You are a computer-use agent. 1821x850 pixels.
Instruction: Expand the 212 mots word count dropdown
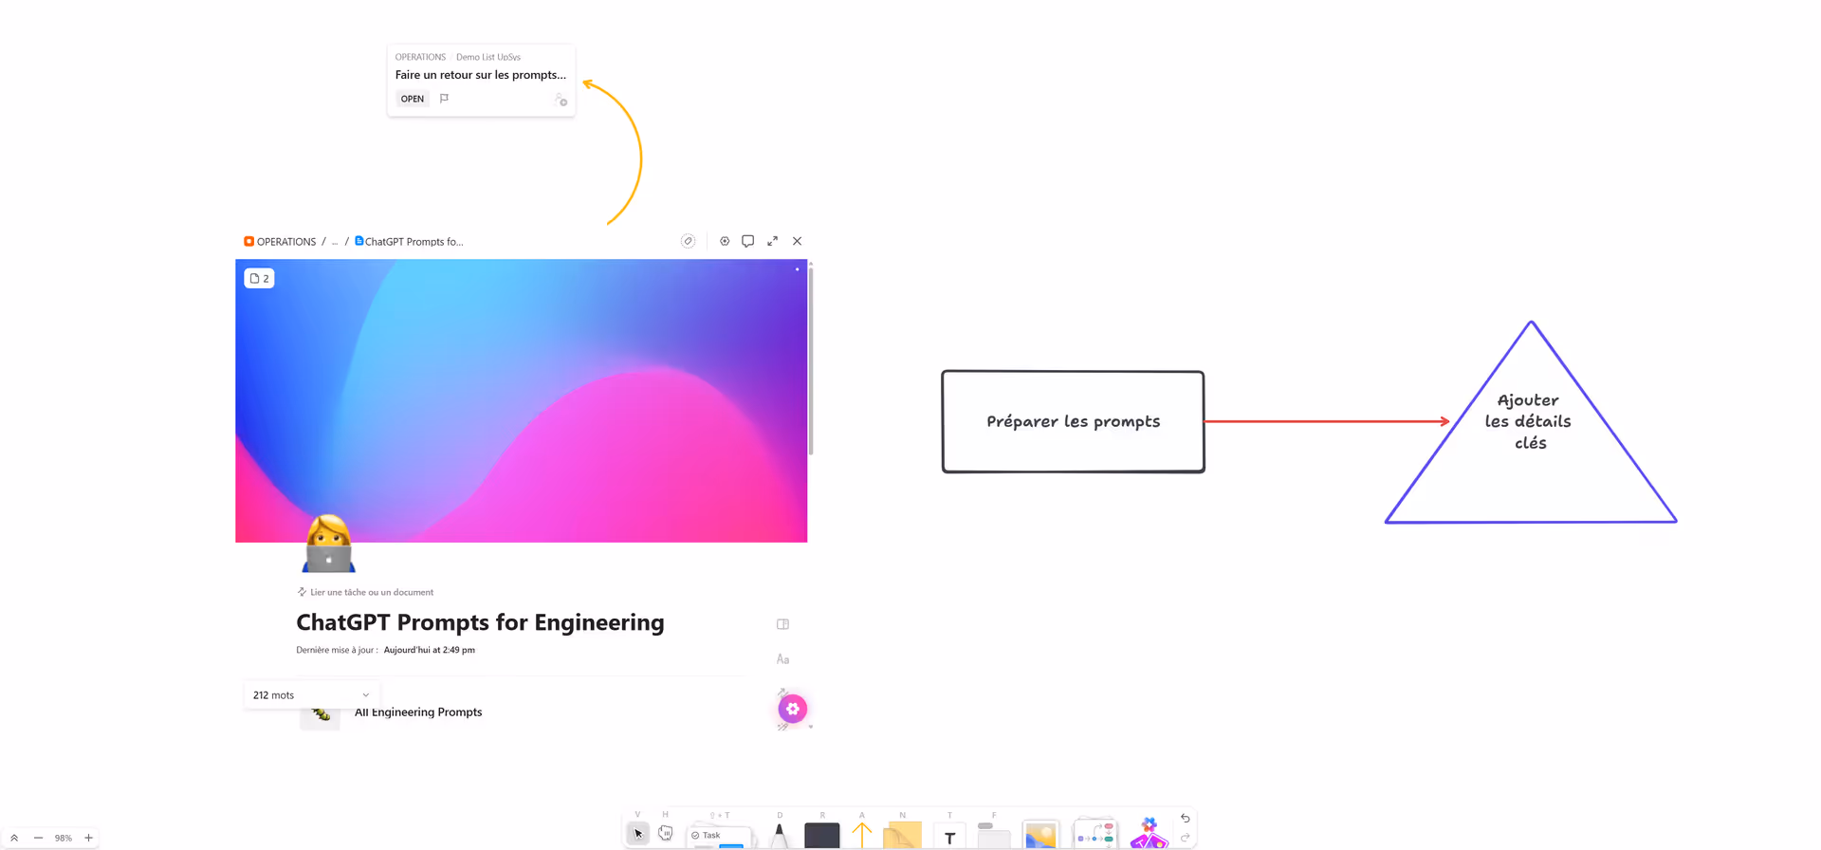[x=311, y=694]
